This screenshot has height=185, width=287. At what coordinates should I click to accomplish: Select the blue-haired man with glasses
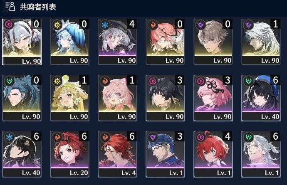(165, 154)
